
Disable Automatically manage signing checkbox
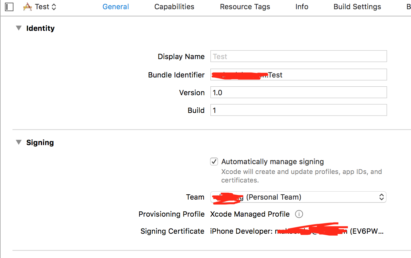[x=214, y=161]
